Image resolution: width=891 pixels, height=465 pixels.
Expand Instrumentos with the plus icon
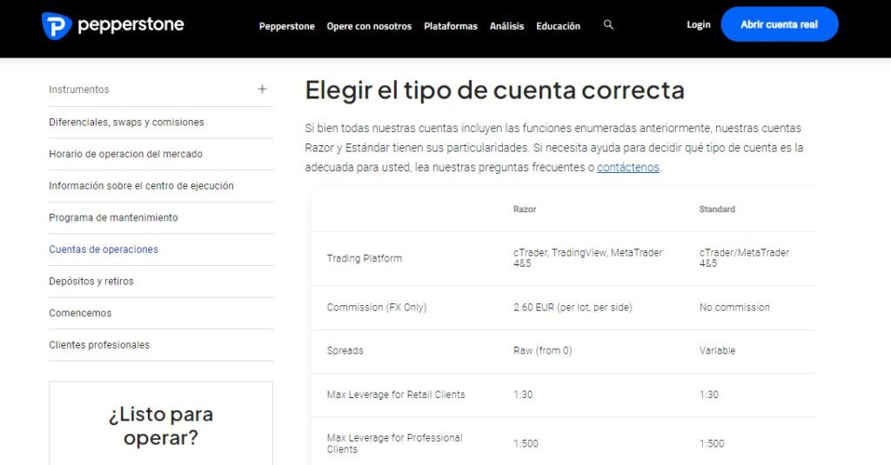click(x=262, y=90)
